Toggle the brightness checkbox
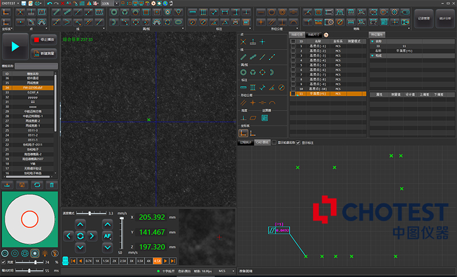The height and width of the screenshot is (277, 457). click(x=3, y=262)
